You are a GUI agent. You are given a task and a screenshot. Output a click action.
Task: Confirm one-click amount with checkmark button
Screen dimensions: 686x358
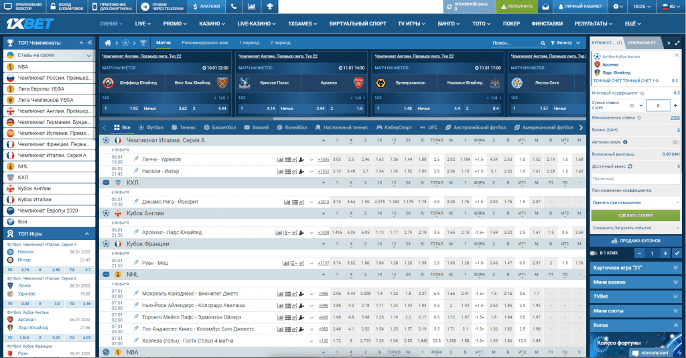point(676,253)
